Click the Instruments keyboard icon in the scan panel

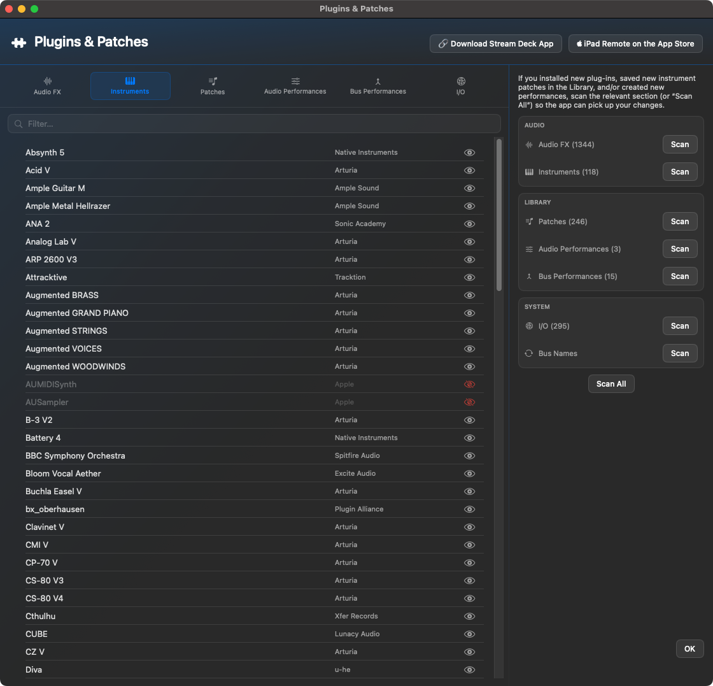point(529,172)
